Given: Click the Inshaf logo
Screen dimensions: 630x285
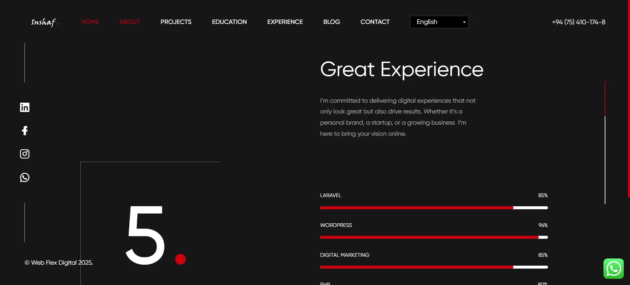Looking at the screenshot, I should click(45, 22).
